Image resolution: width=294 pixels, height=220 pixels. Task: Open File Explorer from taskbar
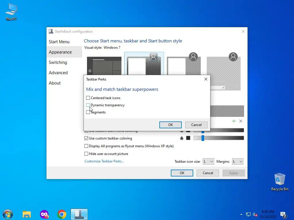tap(27, 214)
